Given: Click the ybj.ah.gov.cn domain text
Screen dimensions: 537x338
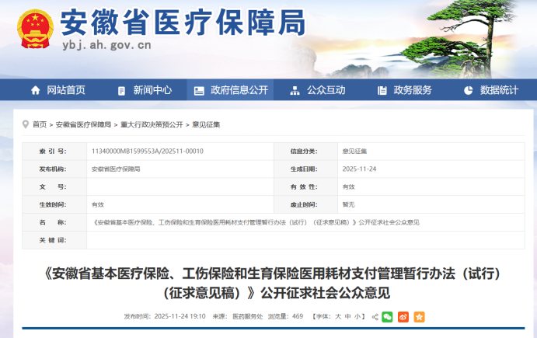Looking at the screenshot, I should (106, 45).
